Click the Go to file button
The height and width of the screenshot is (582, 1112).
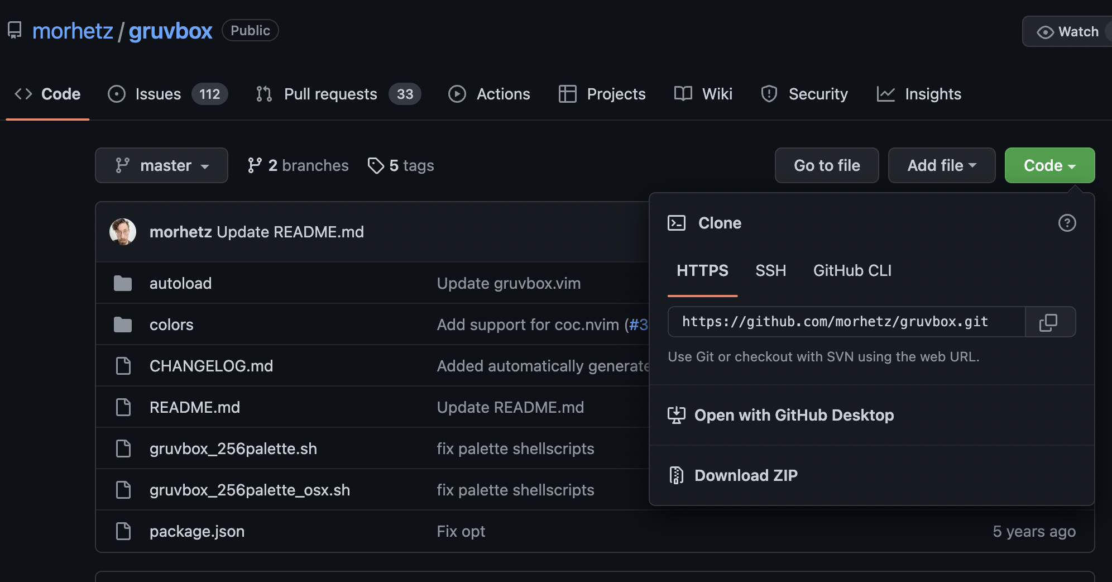pyautogui.click(x=827, y=165)
